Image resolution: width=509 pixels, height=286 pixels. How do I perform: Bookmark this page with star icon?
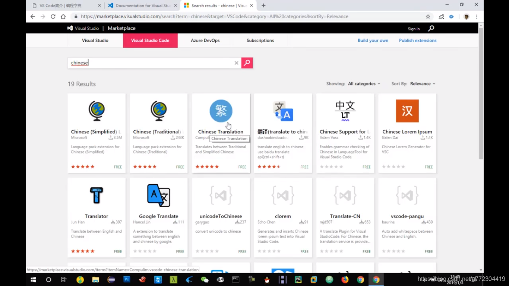(x=428, y=16)
